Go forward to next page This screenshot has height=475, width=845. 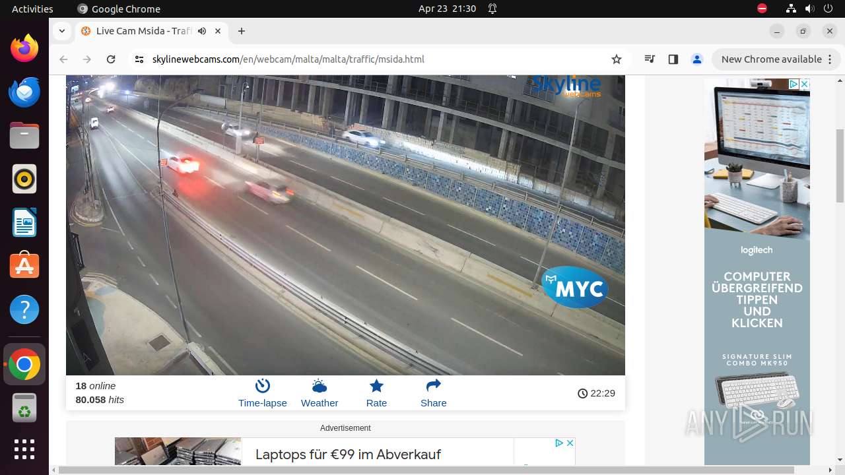click(x=87, y=59)
